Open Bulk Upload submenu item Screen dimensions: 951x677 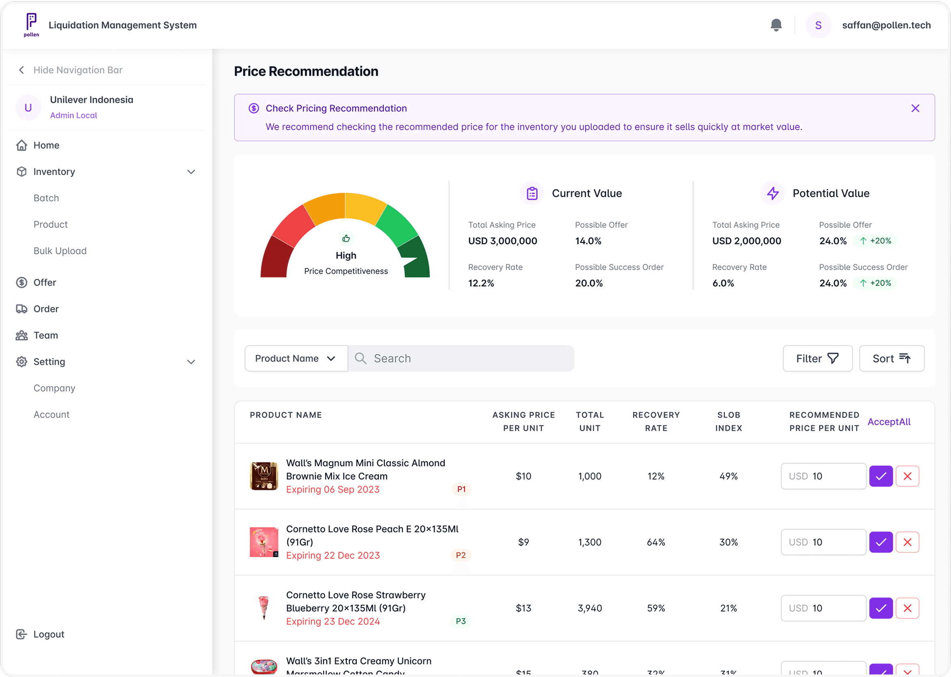[x=60, y=251]
